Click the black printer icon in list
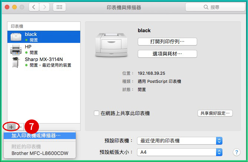This screenshot has width=248, height=162. pyautogui.click(x=16, y=37)
